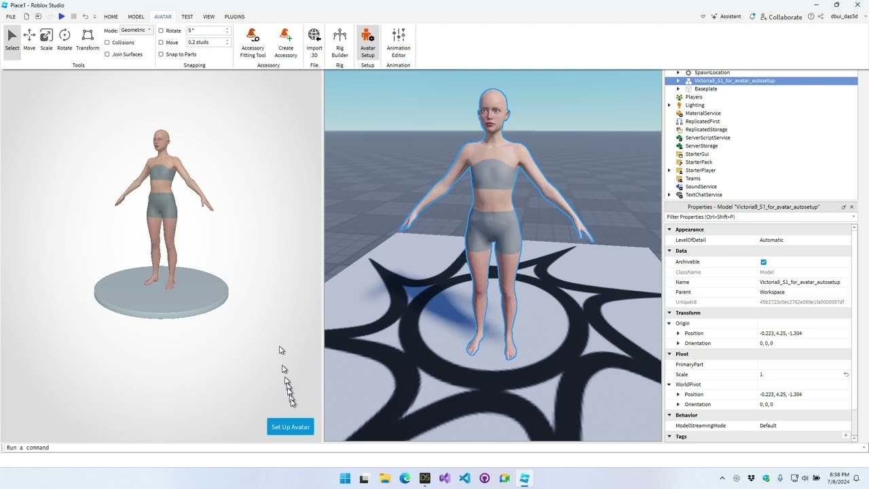
Task: Open File Explorer from the taskbar
Action: [385, 478]
